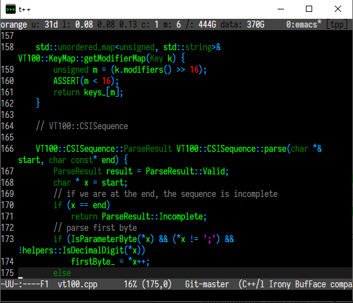353x303 pixels.
Task: Select tmux window 0:emacs* in status bar
Action: click(x=303, y=24)
